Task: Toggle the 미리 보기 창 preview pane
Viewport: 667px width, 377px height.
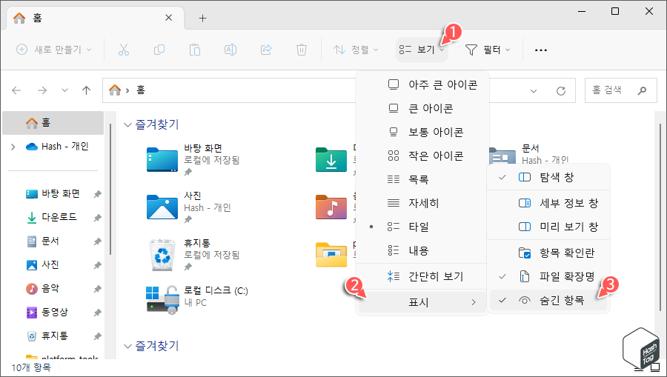Action: 548,227
